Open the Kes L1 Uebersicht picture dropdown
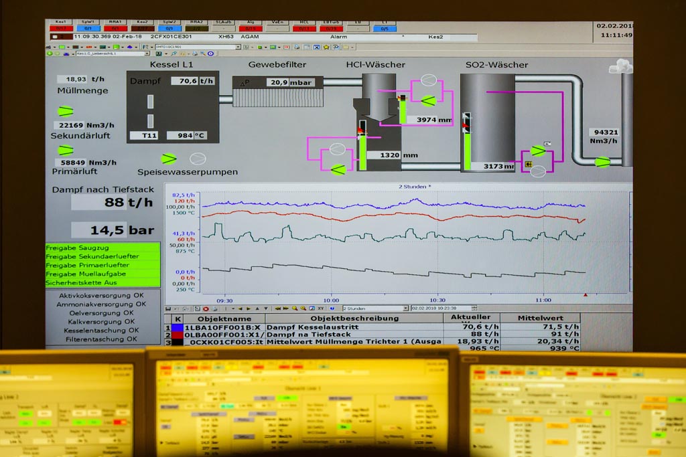The height and width of the screenshot is (457, 686). click(x=113, y=54)
